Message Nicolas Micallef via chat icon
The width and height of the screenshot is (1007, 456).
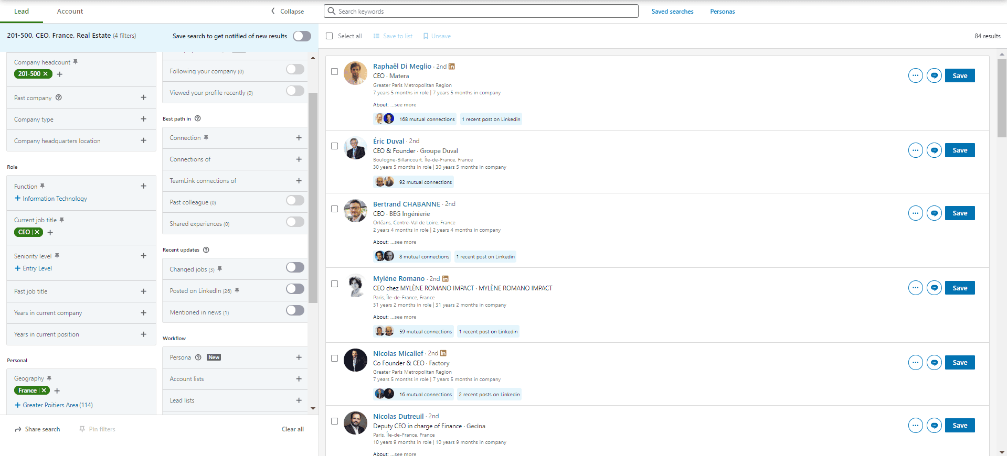(934, 363)
